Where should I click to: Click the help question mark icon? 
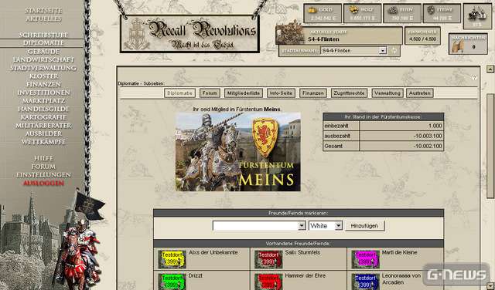tap(474, 77)
